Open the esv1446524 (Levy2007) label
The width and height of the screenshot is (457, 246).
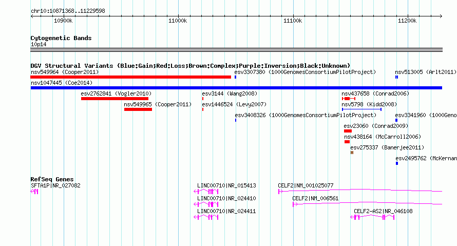pyautogui.click(x=234, y=104)
